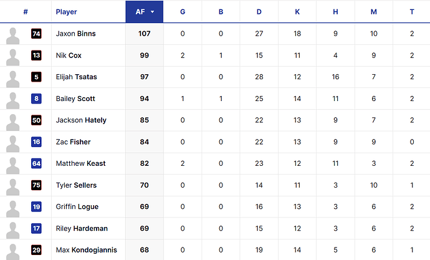Image resolution: width=430 pixels, height=260 pixels.
Task: Click the Max Kondogiannis number 29 badge
Action: pos(37,250)
